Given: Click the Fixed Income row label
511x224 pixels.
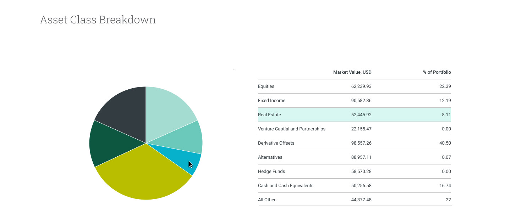Looking at the screenshot, I should pyautogui.click(x=271, y=101).
